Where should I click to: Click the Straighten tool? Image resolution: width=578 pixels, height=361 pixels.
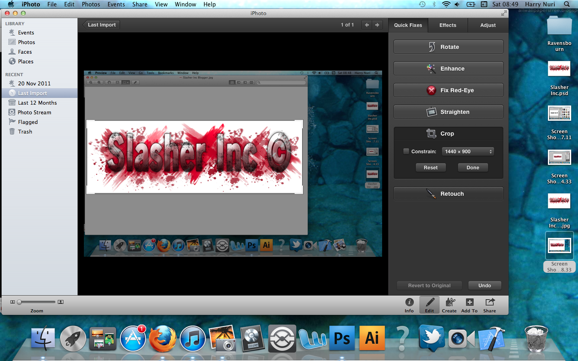[448, 112]
